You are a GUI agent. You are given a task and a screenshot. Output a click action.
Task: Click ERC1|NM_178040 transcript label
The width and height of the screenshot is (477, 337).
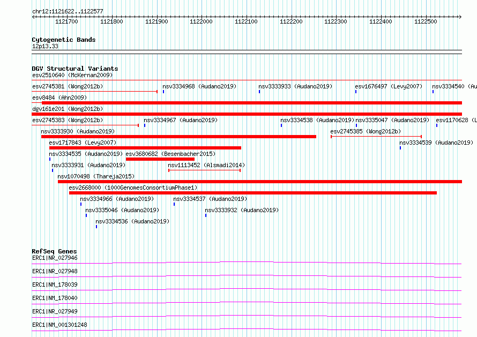(55, 298)
